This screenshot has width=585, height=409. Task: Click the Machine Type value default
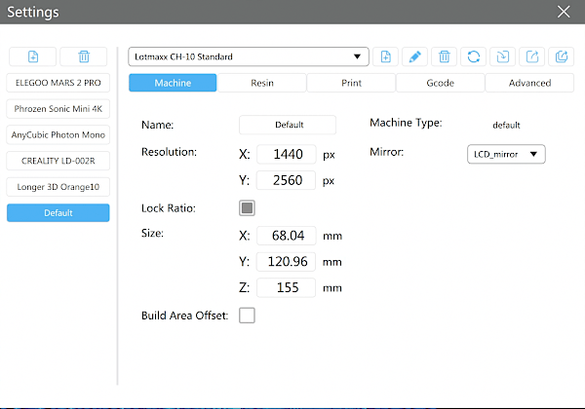[x=506, y=126]
